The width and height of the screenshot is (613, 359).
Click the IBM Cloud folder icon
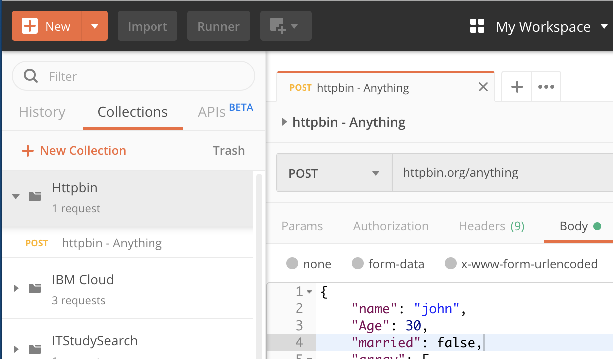(35, 288)
